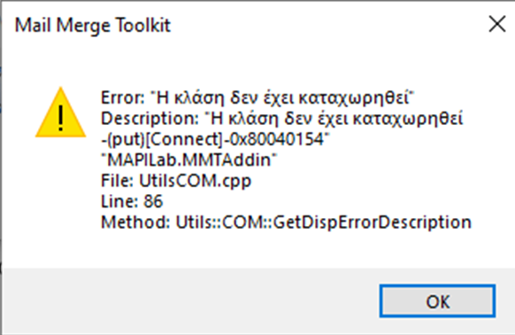Click the UtilsCOM.cpp file name
The height and width of the screenshot is (335, 515).
(x=195, y=181)
